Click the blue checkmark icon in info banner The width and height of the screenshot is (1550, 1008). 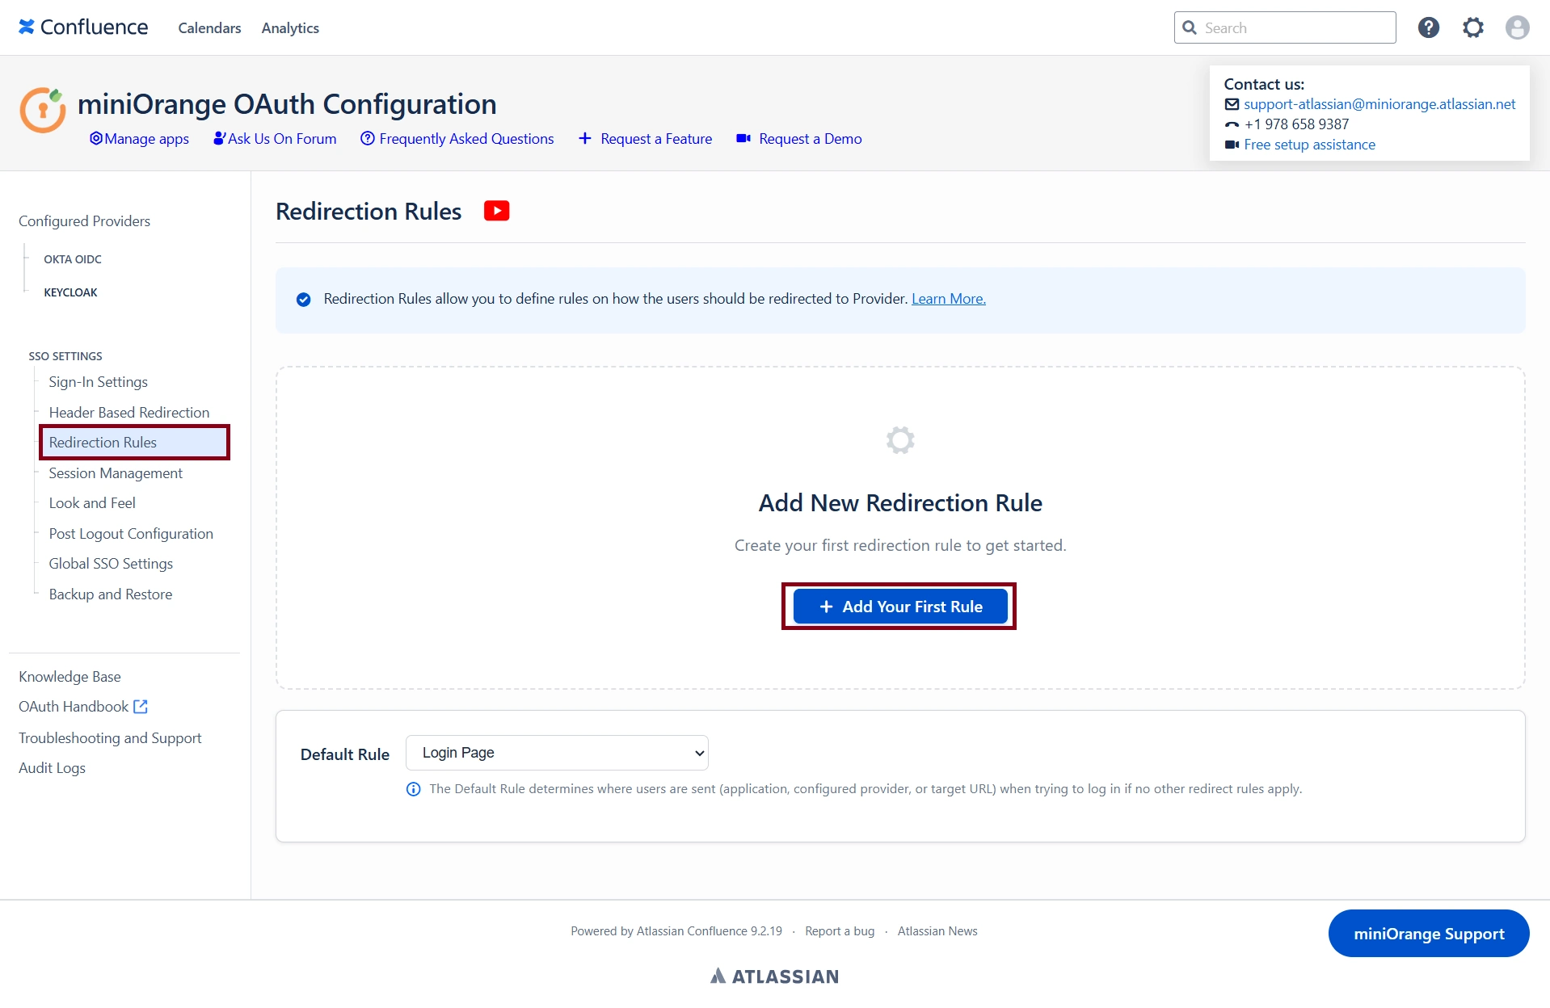303,300
